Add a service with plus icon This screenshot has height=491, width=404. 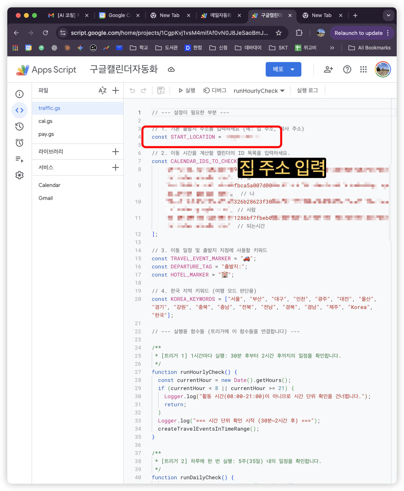click(x=116, y=167)
